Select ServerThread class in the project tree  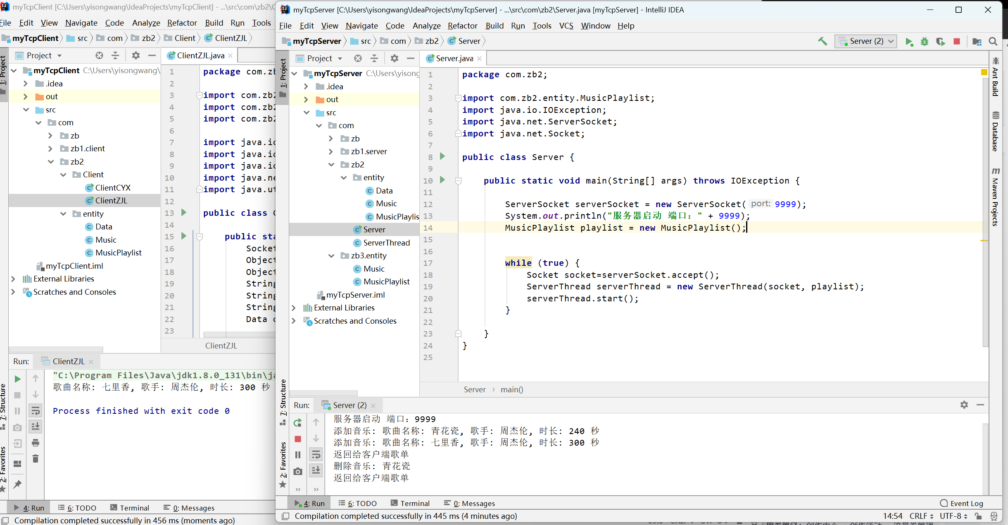[x=386, y=243]
